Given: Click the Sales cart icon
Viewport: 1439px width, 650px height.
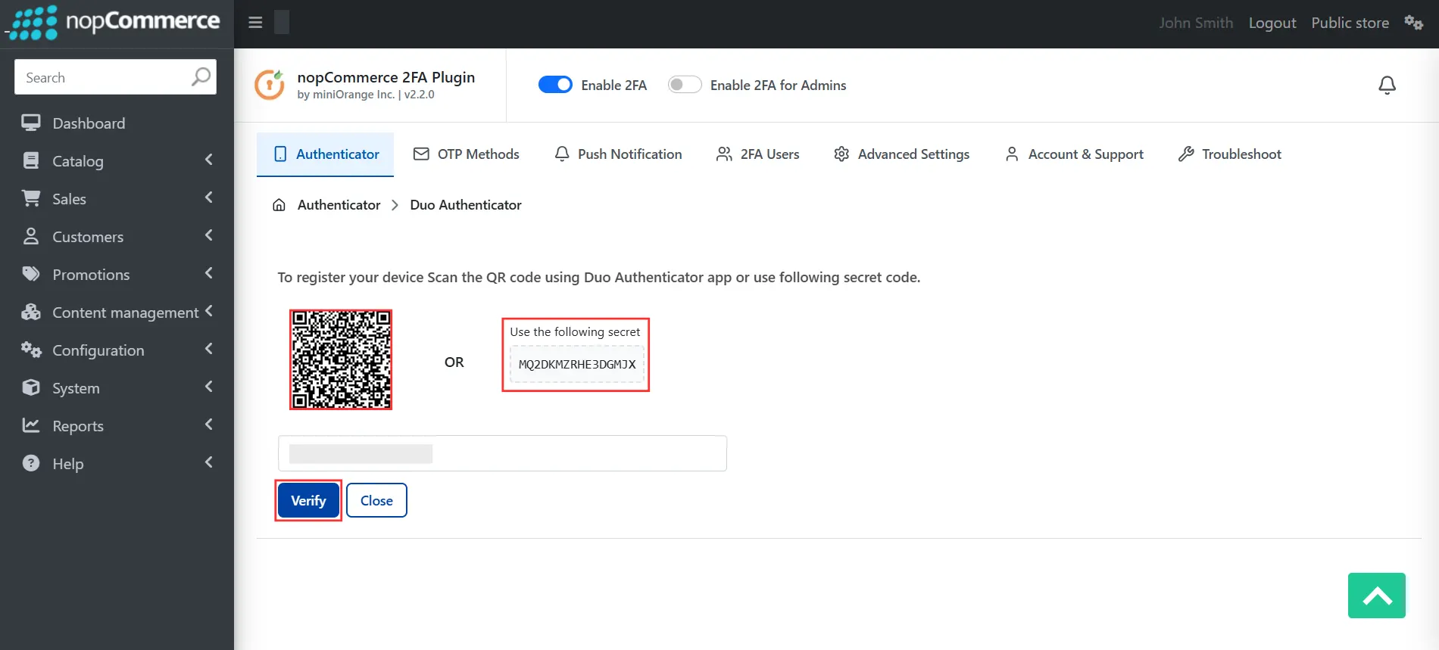Looking at the screenshot, I should pos(31,198).
